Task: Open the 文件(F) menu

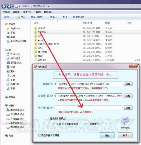Action: (x=6, y=12)
